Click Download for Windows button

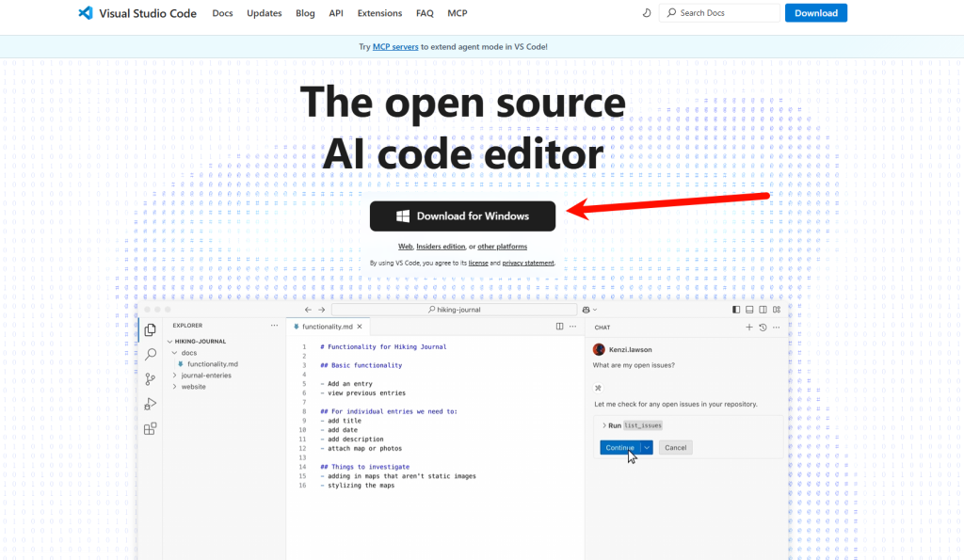pos(462,216)
